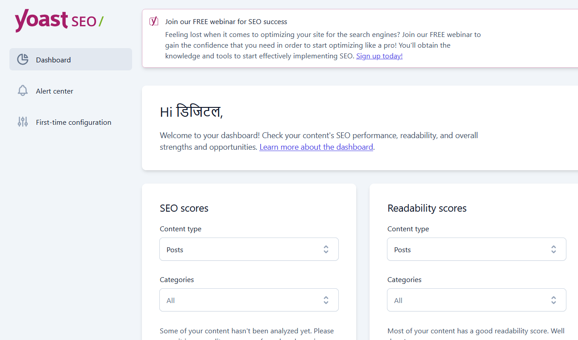This screenshot has width=578, height=340.
Task: Click the Yoast SEO logo
Action: coord(59,20)
